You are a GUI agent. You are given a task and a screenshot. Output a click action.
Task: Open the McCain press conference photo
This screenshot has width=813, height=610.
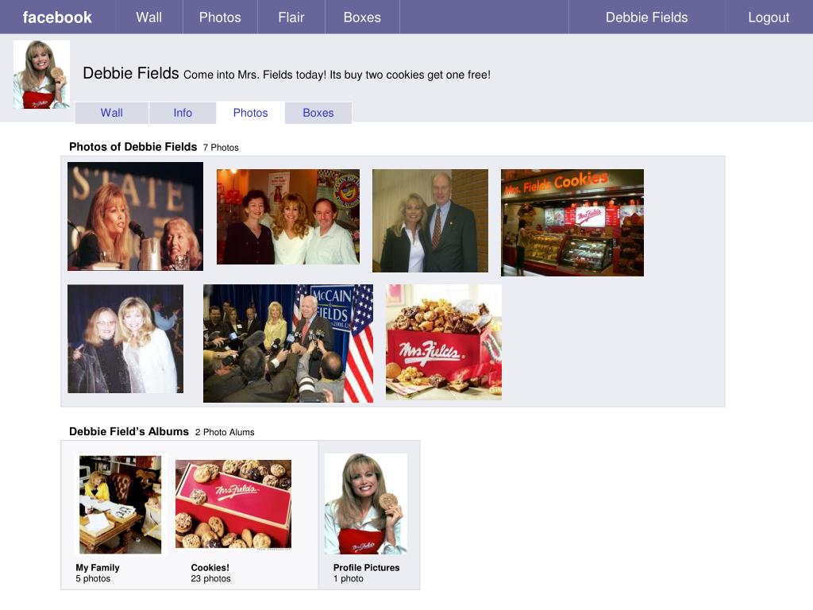pyautogui.click(x=287, y=343)
